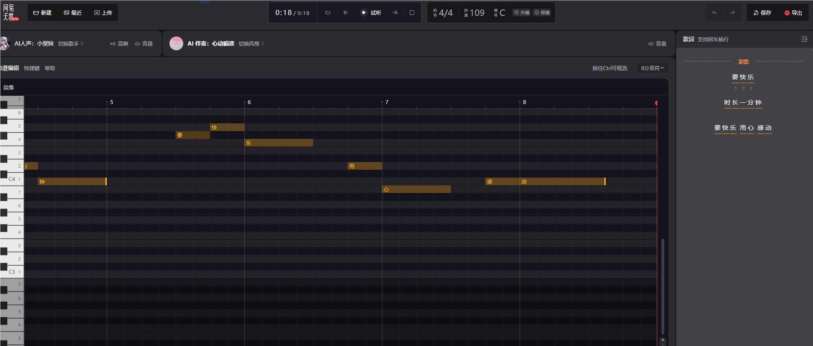Raise the key with 升调

521,13
